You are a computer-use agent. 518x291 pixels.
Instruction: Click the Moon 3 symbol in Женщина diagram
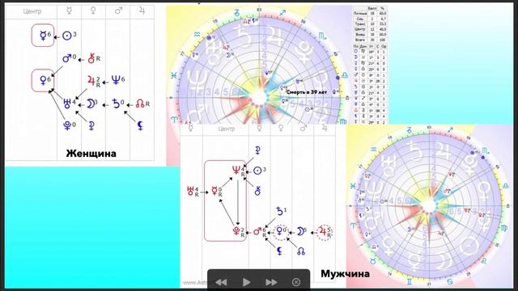[x=91, y=103]
